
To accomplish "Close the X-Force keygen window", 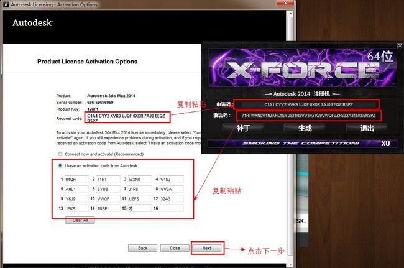I will 400,45.
